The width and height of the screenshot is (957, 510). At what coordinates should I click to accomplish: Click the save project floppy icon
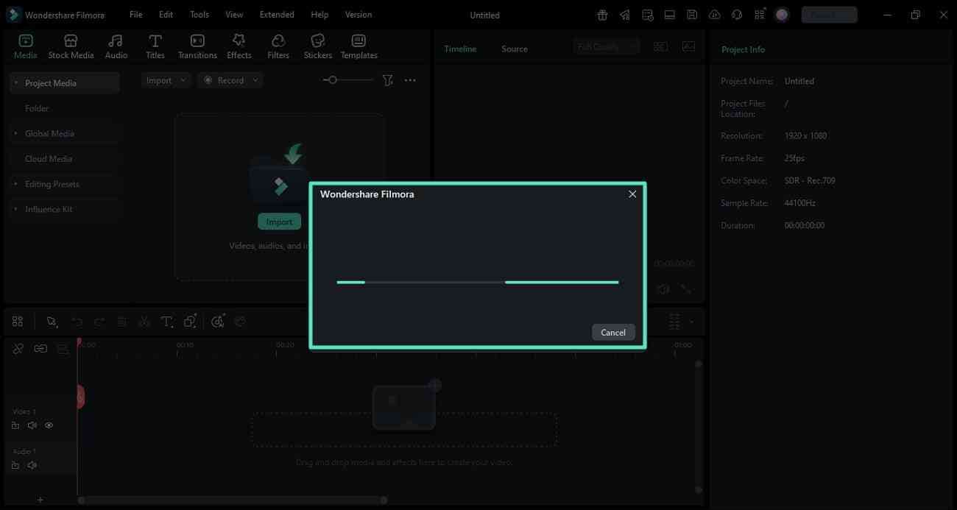(691, 15)
